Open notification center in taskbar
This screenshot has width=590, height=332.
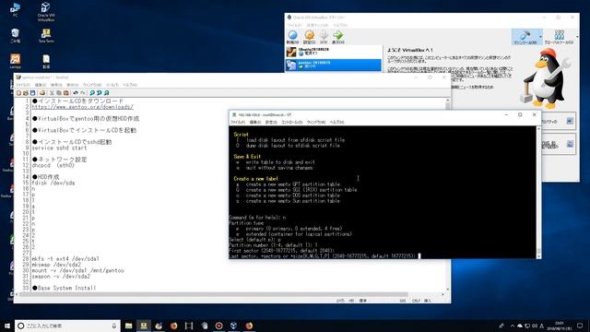pos(580,326)
